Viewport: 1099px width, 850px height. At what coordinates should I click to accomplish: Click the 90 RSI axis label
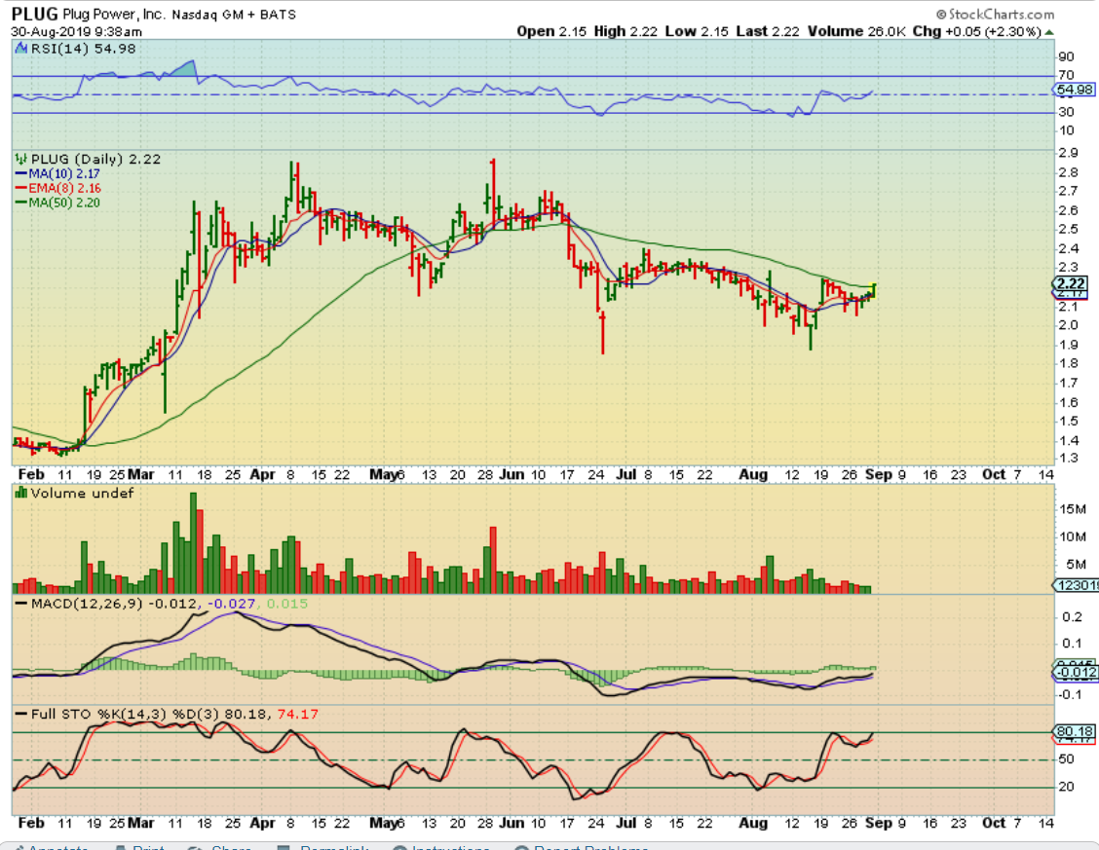point(1066,57)
